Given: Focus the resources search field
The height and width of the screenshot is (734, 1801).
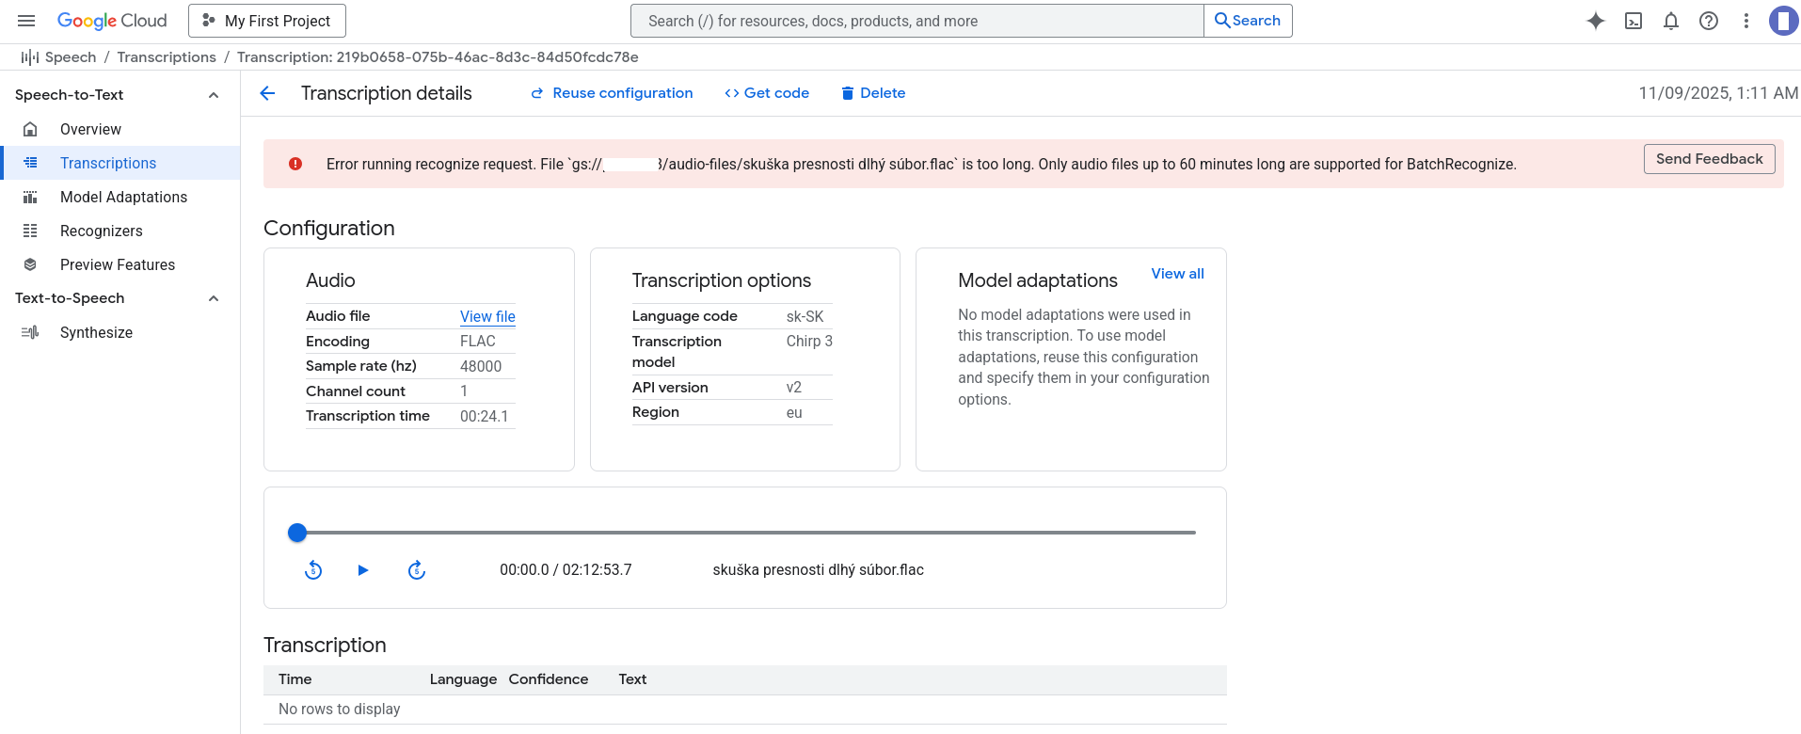Looking at the screenshot, I should point(917,21).
